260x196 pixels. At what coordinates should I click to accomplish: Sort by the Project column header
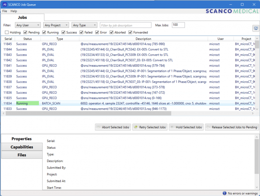[x=244, y=39]
